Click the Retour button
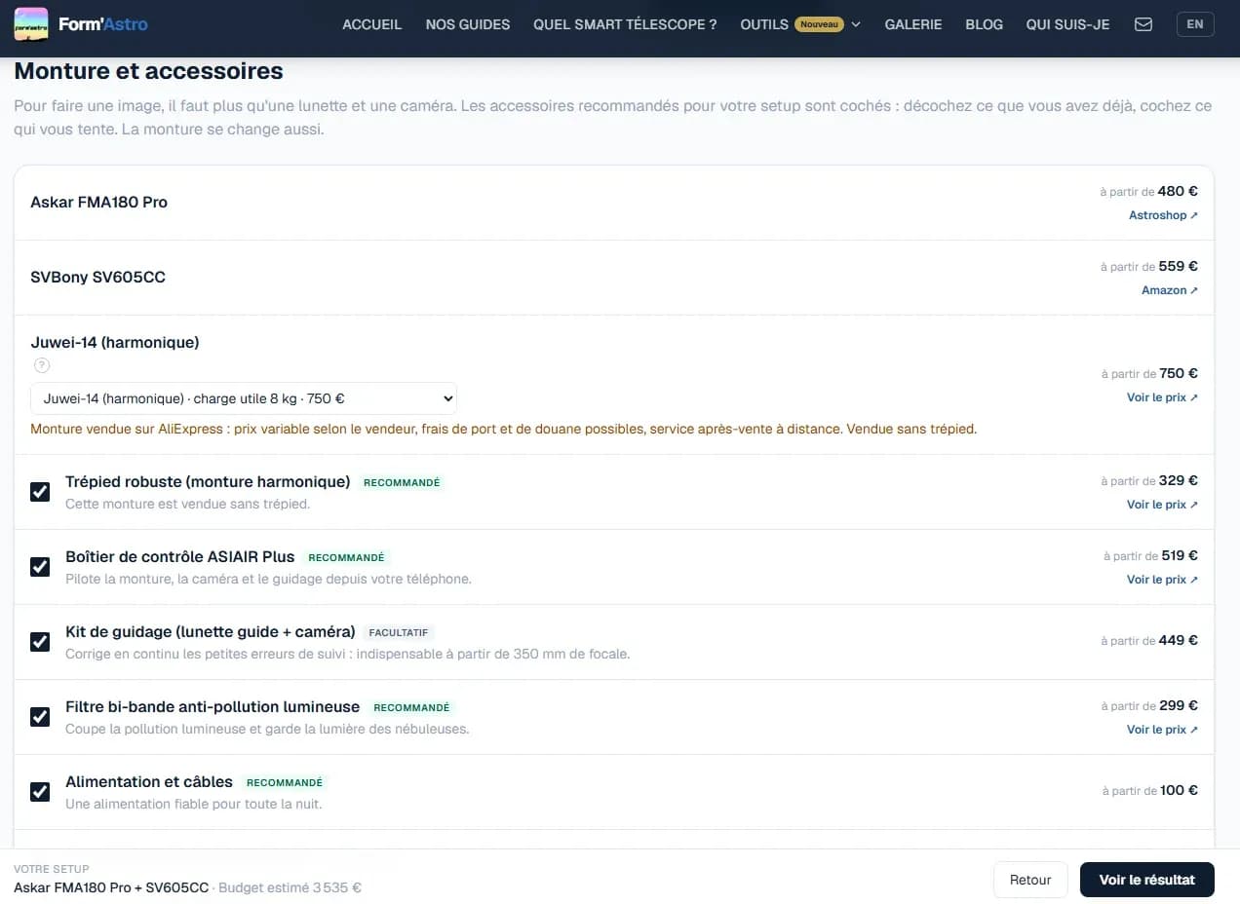The image size is (1240, 904). 1030,880
